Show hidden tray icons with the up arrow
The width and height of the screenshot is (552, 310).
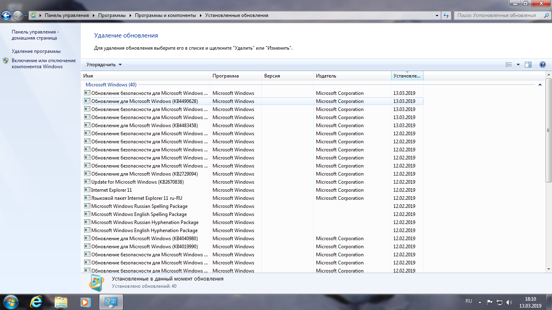(480, 302)
